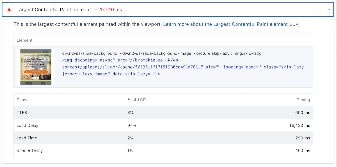This screenshot has height=167, width=337.
Task: Click the 94% value for Load Delay
Action: tap(132, 125)
